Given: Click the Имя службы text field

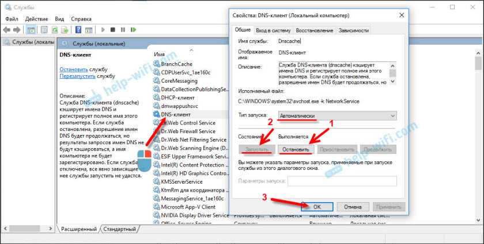Looking at the screenshot, I should pyautogui.click(x=336, y=41).
